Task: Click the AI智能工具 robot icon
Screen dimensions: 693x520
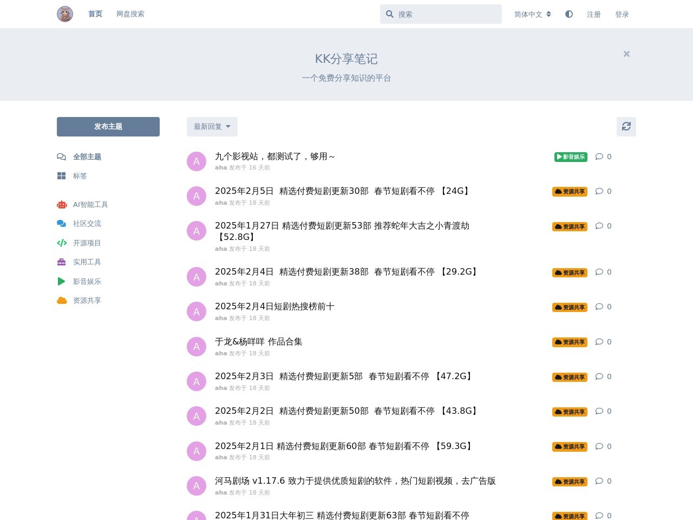Action: click(x=62, y=204)
